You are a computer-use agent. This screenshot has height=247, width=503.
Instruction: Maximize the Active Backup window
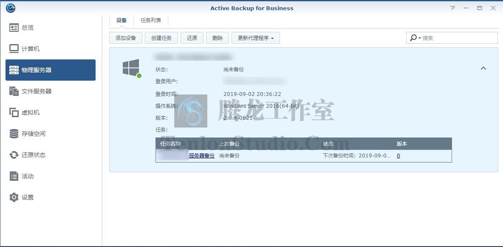480,8
